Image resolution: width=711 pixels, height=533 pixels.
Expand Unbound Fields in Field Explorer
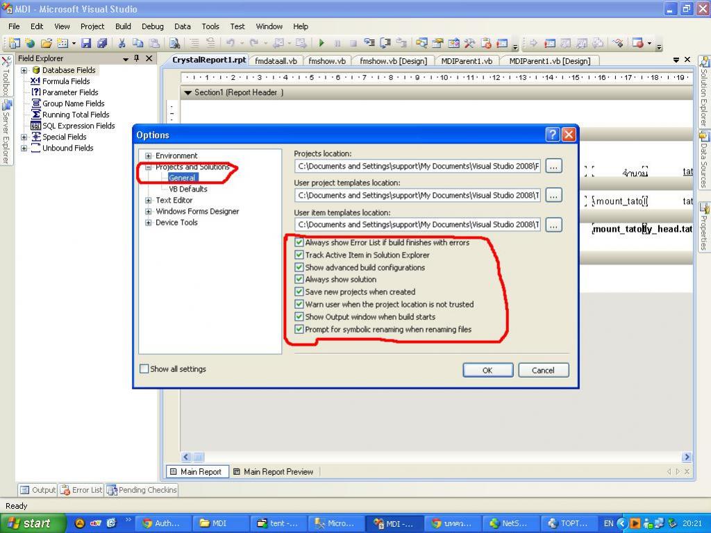tap(24, 149)
